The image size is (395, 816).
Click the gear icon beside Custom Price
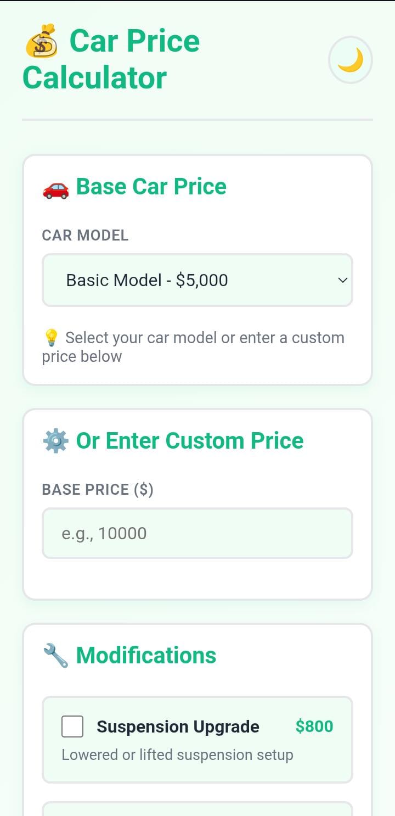(55, 441)
